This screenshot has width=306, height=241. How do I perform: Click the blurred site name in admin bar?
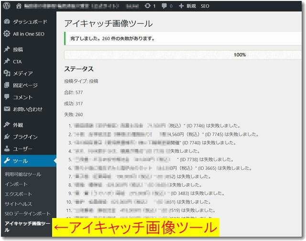72,6
